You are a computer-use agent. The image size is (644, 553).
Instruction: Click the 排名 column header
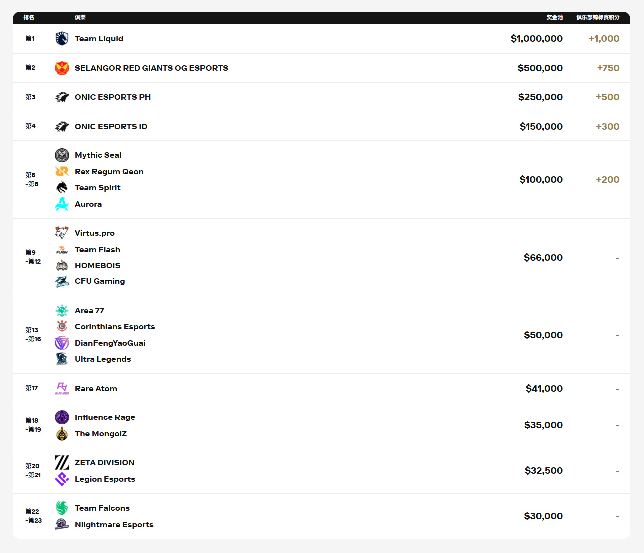pos(29,17)
